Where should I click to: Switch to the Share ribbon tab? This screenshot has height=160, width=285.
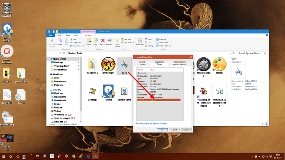(68, 35)
